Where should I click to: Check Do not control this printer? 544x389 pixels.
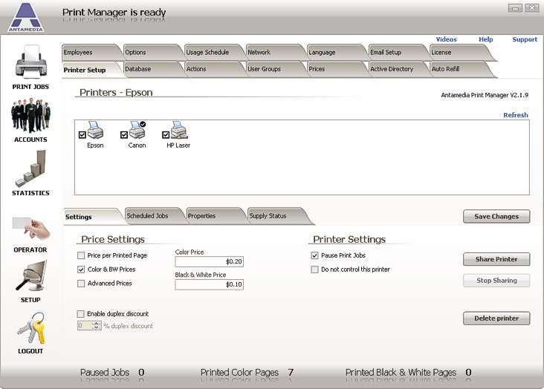click(x=314, y=269)
